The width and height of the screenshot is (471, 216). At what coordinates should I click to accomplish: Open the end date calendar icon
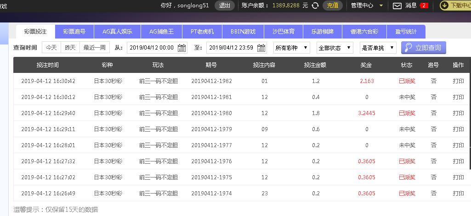tap(261, 48)
